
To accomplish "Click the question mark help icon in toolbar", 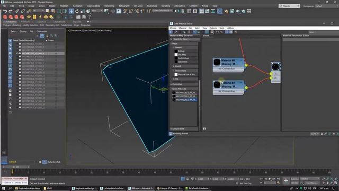I will (90, 17).
